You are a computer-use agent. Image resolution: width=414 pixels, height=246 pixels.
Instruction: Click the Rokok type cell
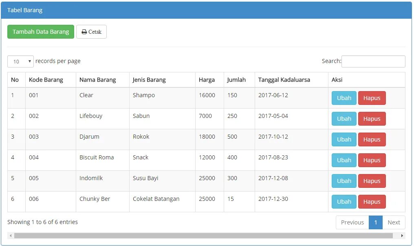[162, 139]
